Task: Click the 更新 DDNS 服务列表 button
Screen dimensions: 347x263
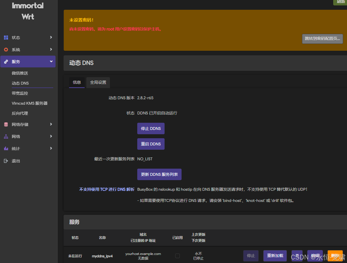Action: click(159, 174)
